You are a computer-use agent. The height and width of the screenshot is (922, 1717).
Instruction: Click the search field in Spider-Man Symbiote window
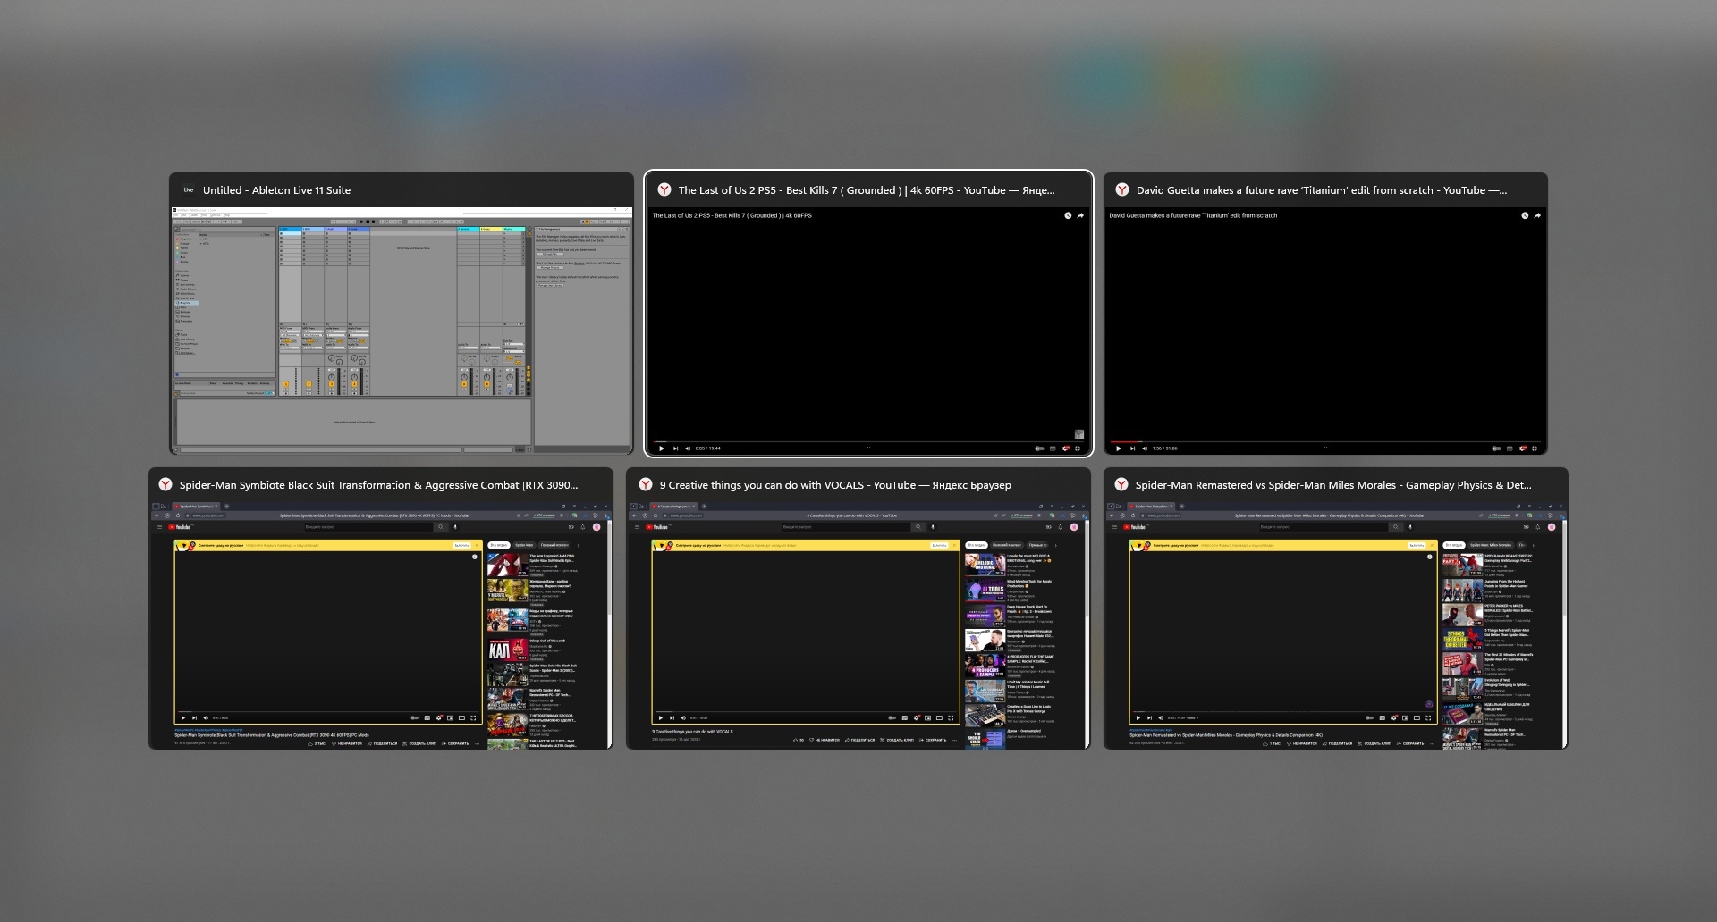pos(368,527)
